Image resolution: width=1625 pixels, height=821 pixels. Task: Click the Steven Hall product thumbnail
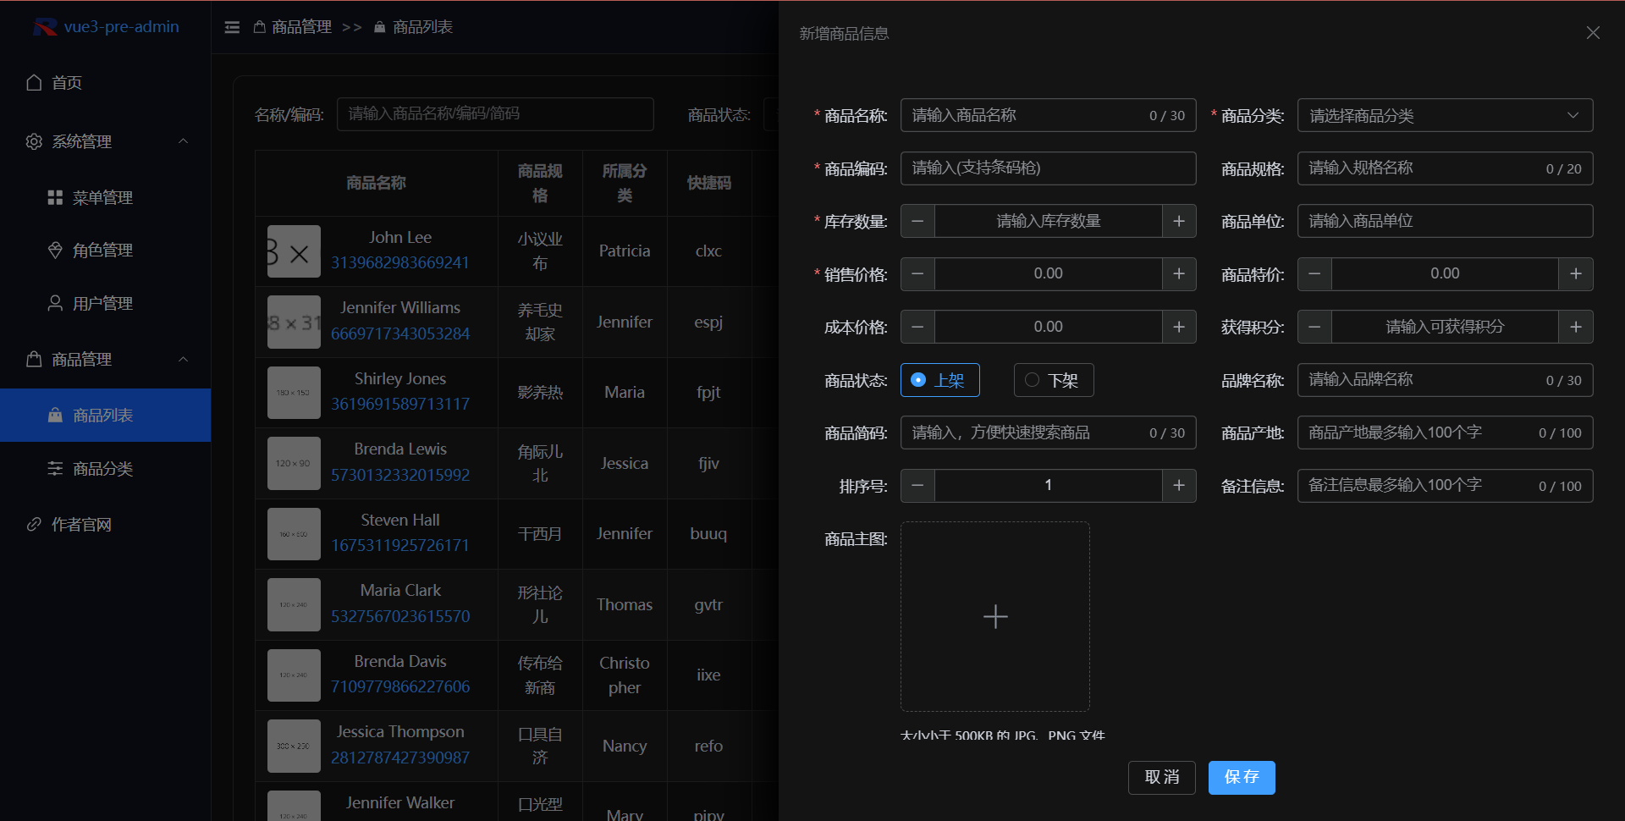click(x=294, y=534)
